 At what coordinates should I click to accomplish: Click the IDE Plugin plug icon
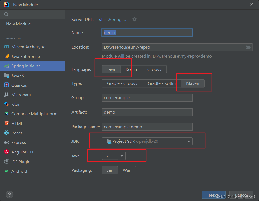point(7,161)
